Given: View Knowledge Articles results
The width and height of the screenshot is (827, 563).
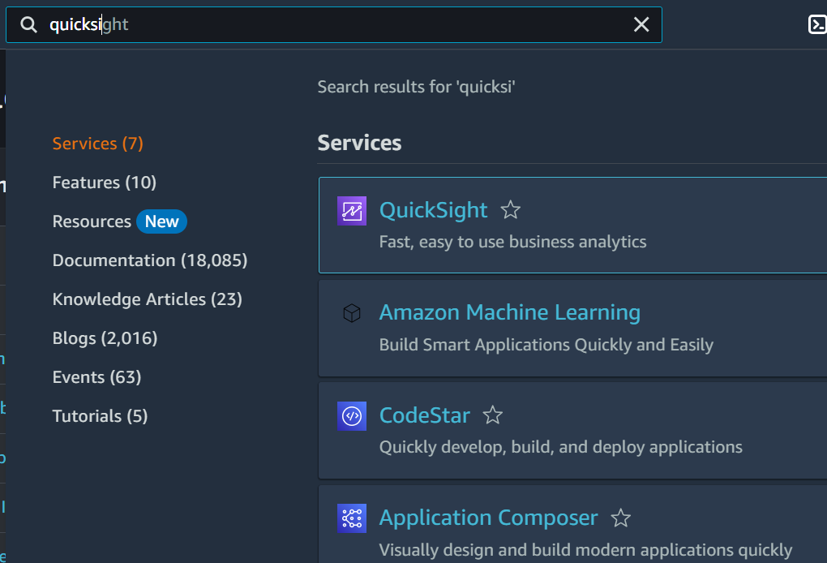Looking at the screenshot, I should [x=147, y=299].
